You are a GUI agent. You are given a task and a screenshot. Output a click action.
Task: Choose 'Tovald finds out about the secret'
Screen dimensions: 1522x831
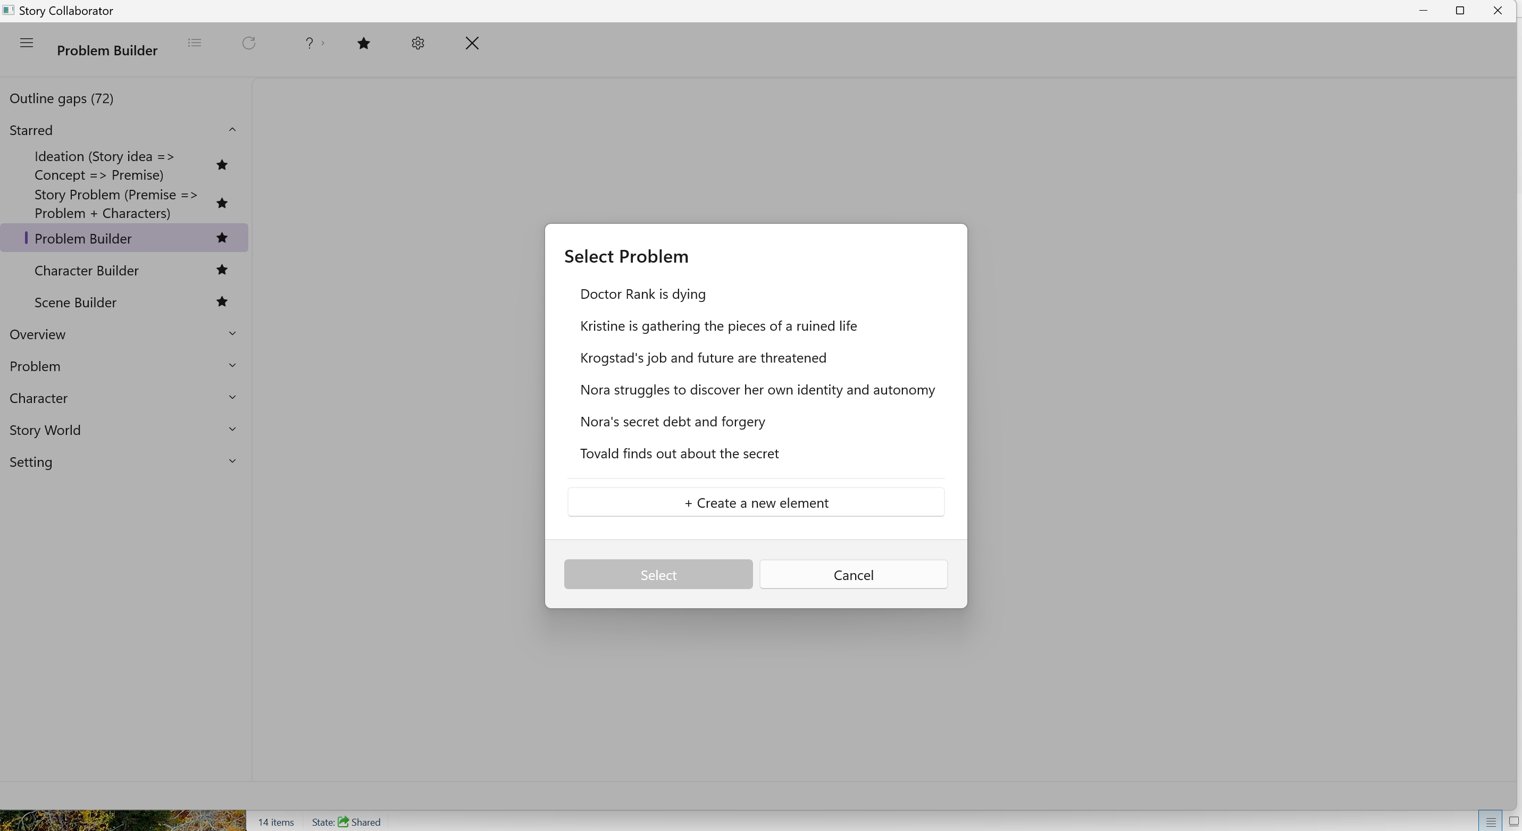tap(756, 454)
